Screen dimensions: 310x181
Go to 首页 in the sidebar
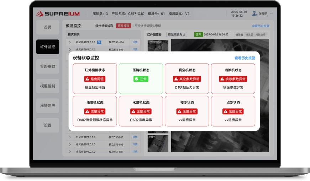click(x=48, y=27)
